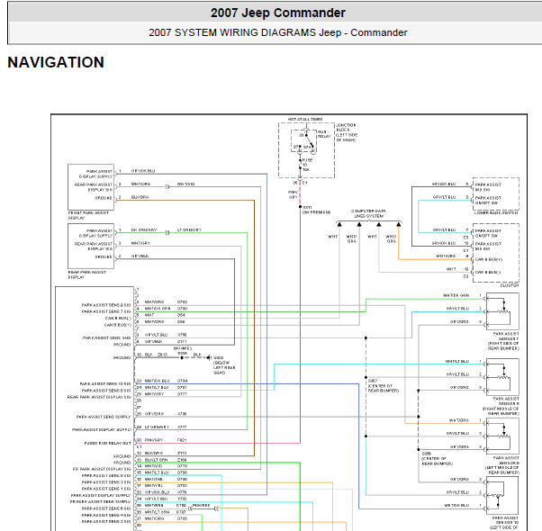
Task: Click 'GRY/DK BLU' on front display pin 1
Action: coord(143,171)
